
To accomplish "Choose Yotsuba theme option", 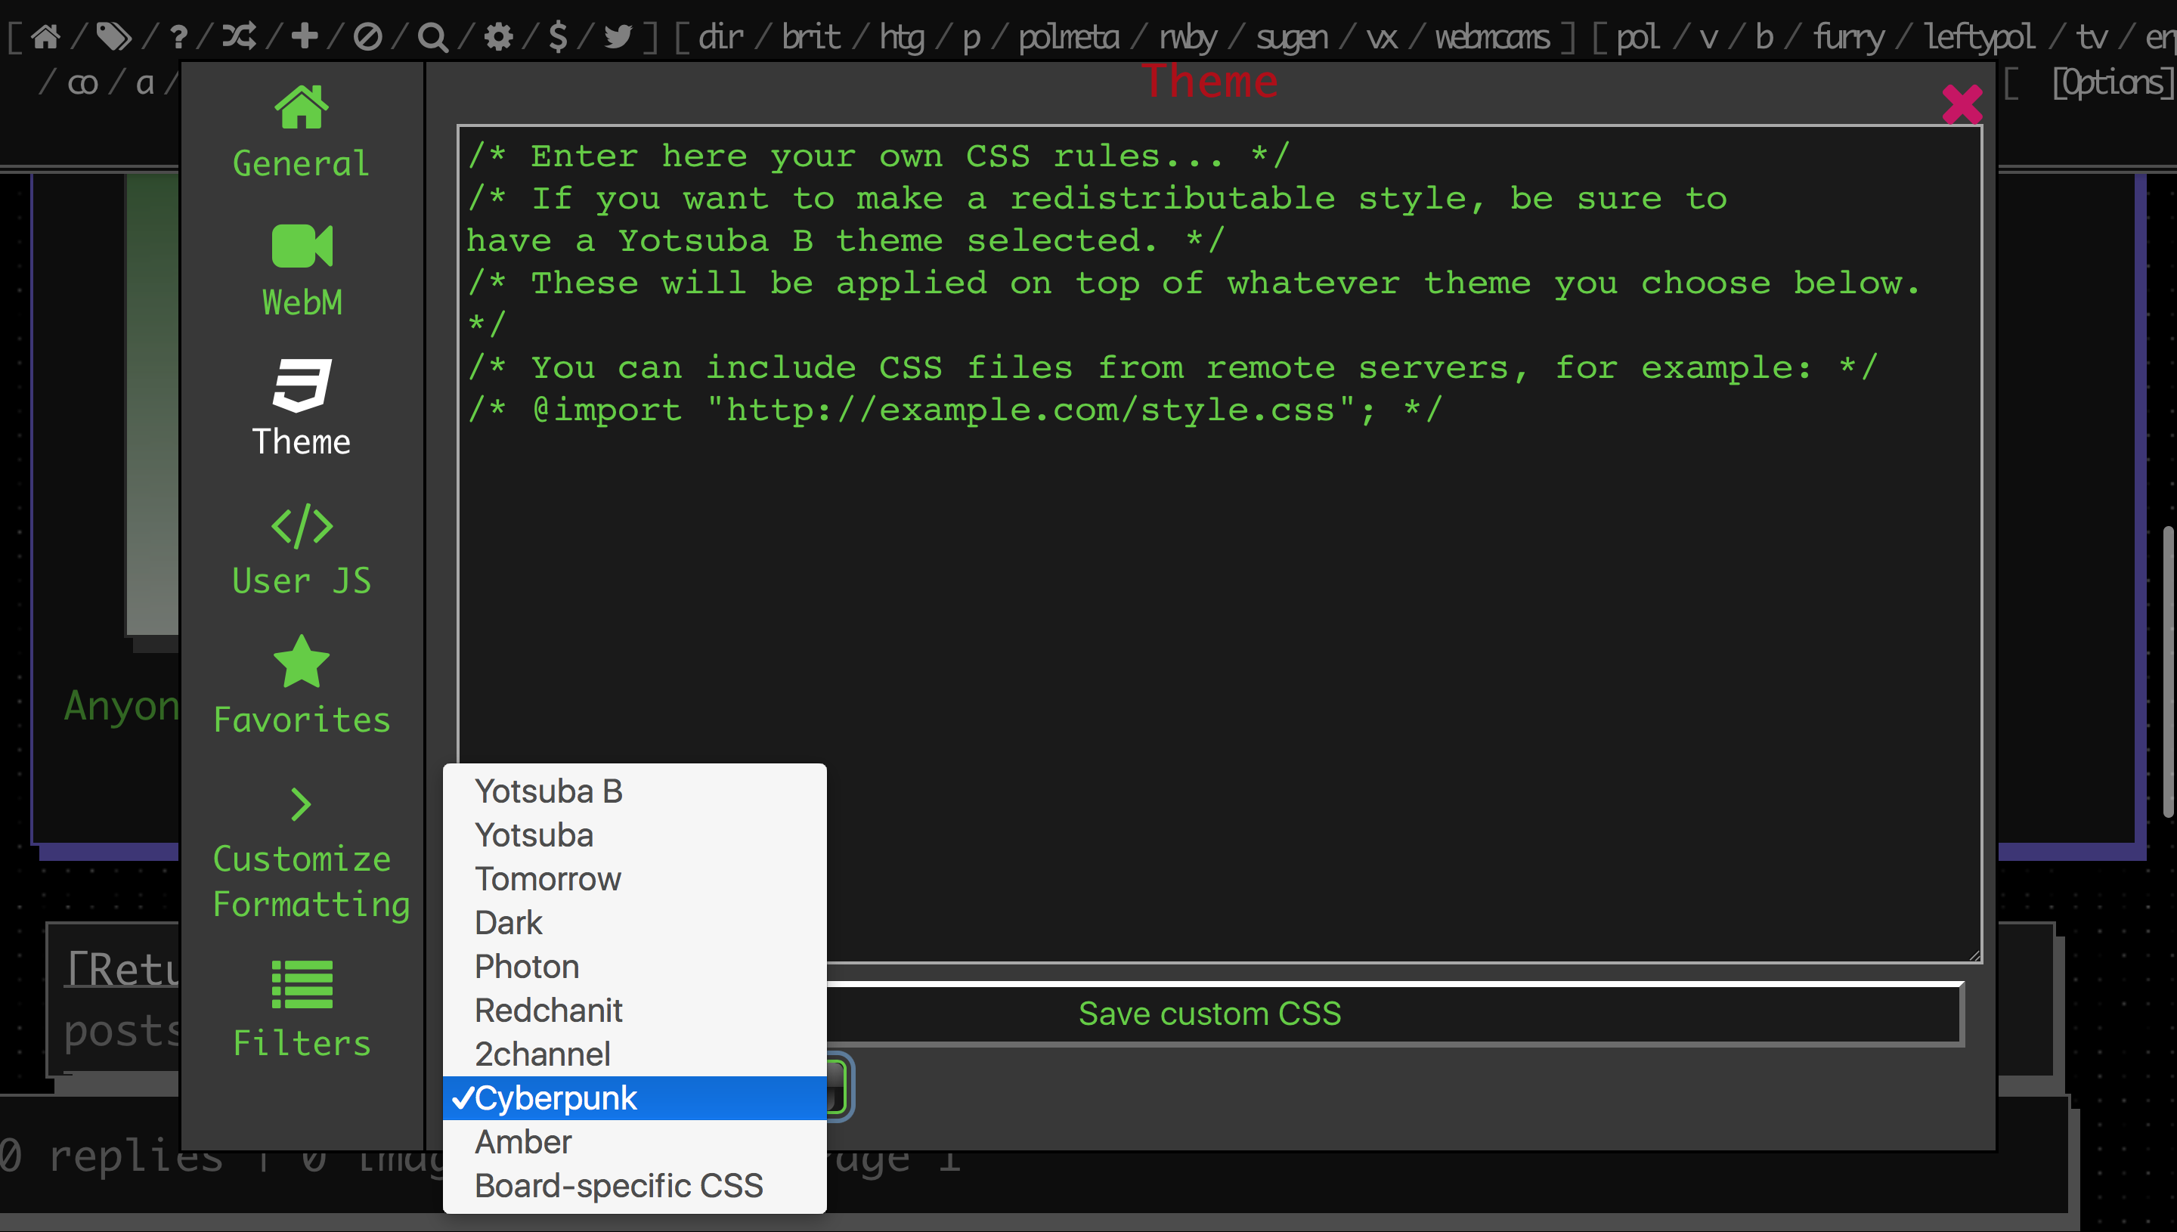I will pyautogui.click(x=634, y=835).
